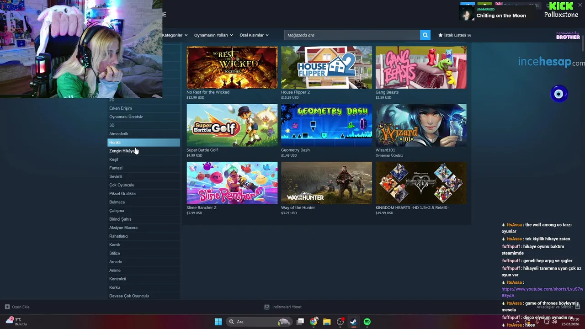Open the Gang Beasts thumbnail
Image resolution: width=585 pixels, height=329 pixels.
click(x=421, y=67)
